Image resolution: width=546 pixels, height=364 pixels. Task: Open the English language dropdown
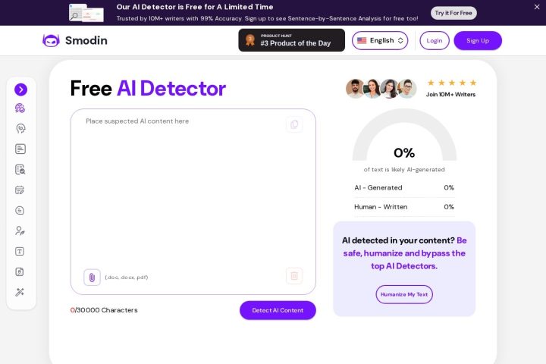pos(380,41)
